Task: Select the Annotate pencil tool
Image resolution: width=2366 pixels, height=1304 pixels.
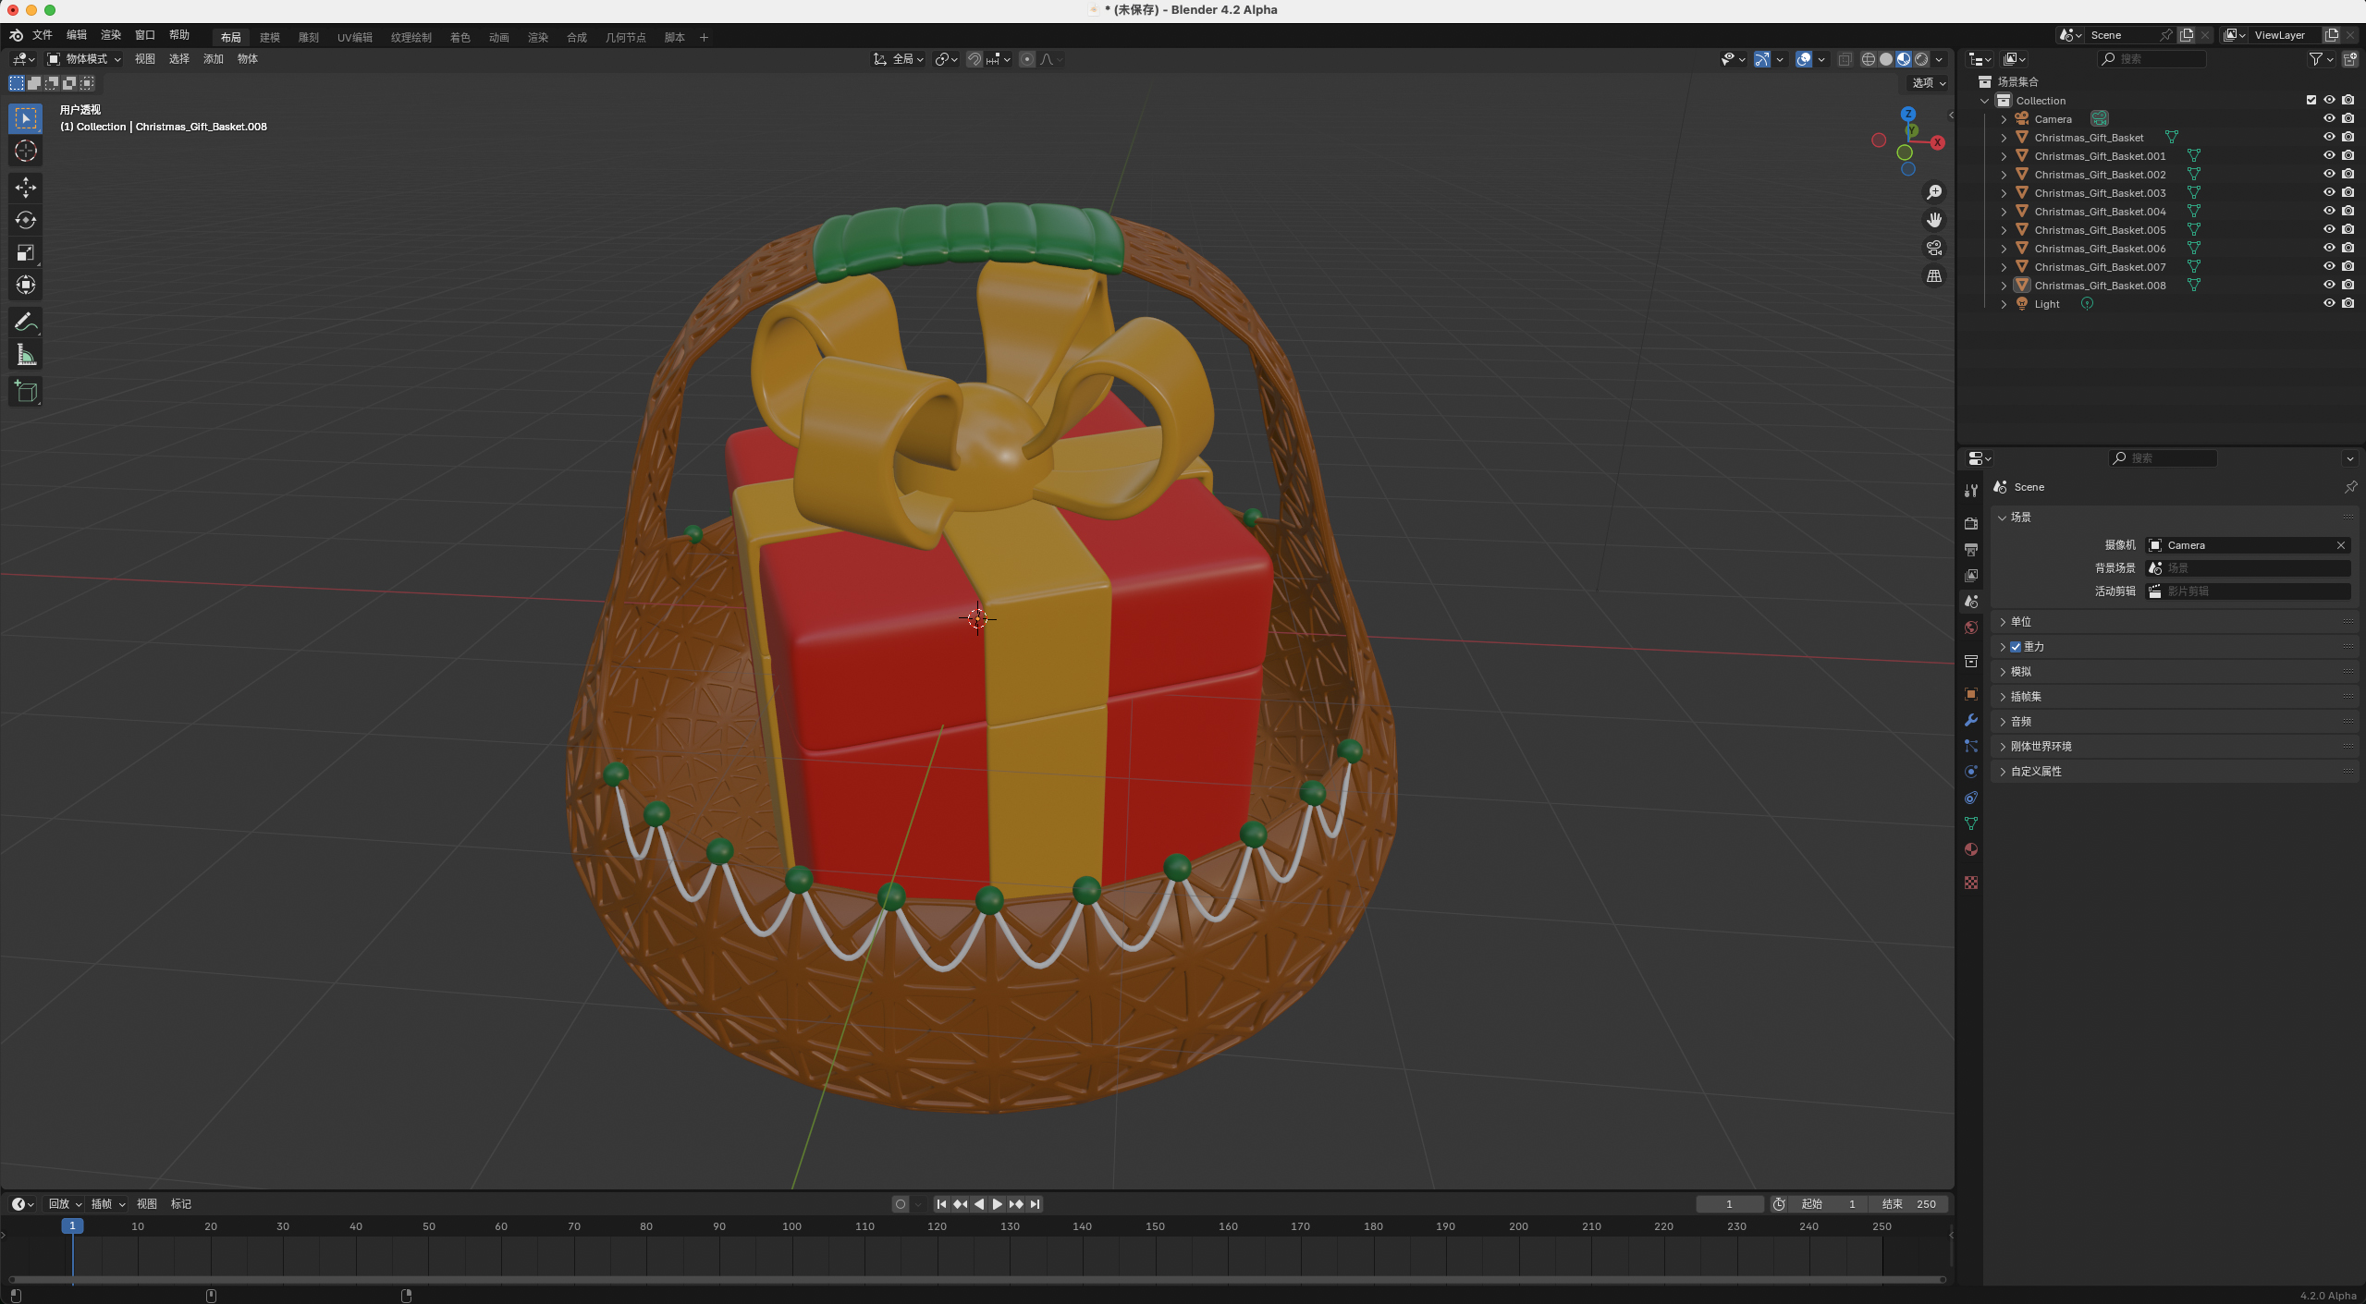Action: click(x=25, y=322)
